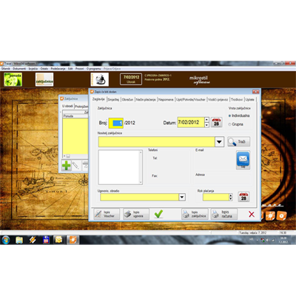Switch to the Zaglavlje tab
This screenshot has width=296, height=296.
[98, 99]
